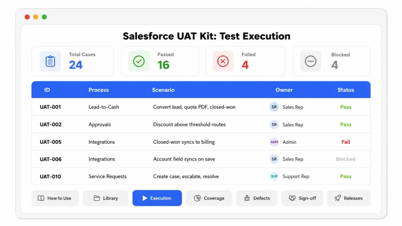
Task: Click the Total Cases clipboard icon
Action: click(50, 61)
